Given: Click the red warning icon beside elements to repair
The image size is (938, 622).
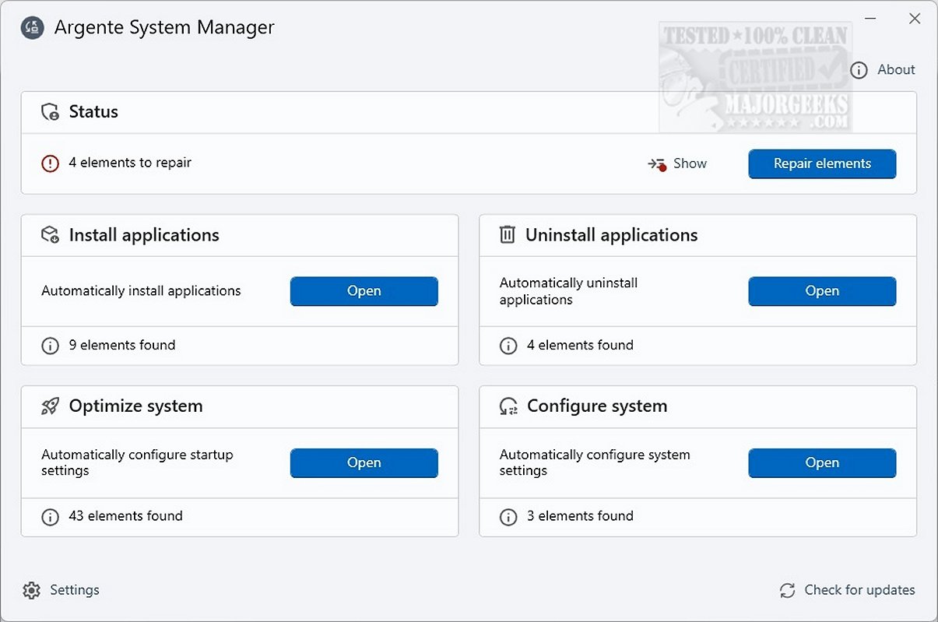Looking at the screenshot, I should 50,163.
